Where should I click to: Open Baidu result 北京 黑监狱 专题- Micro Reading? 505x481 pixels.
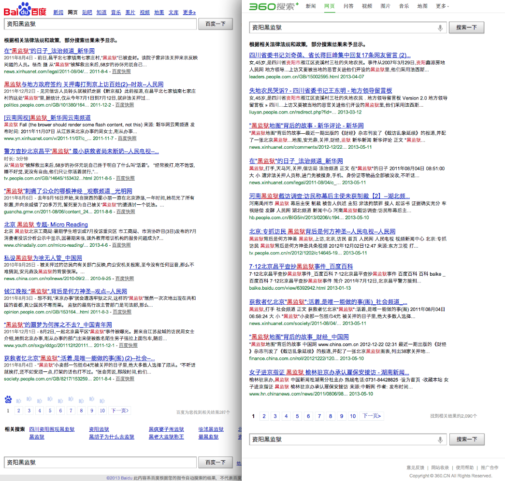[x=46, y=225]
